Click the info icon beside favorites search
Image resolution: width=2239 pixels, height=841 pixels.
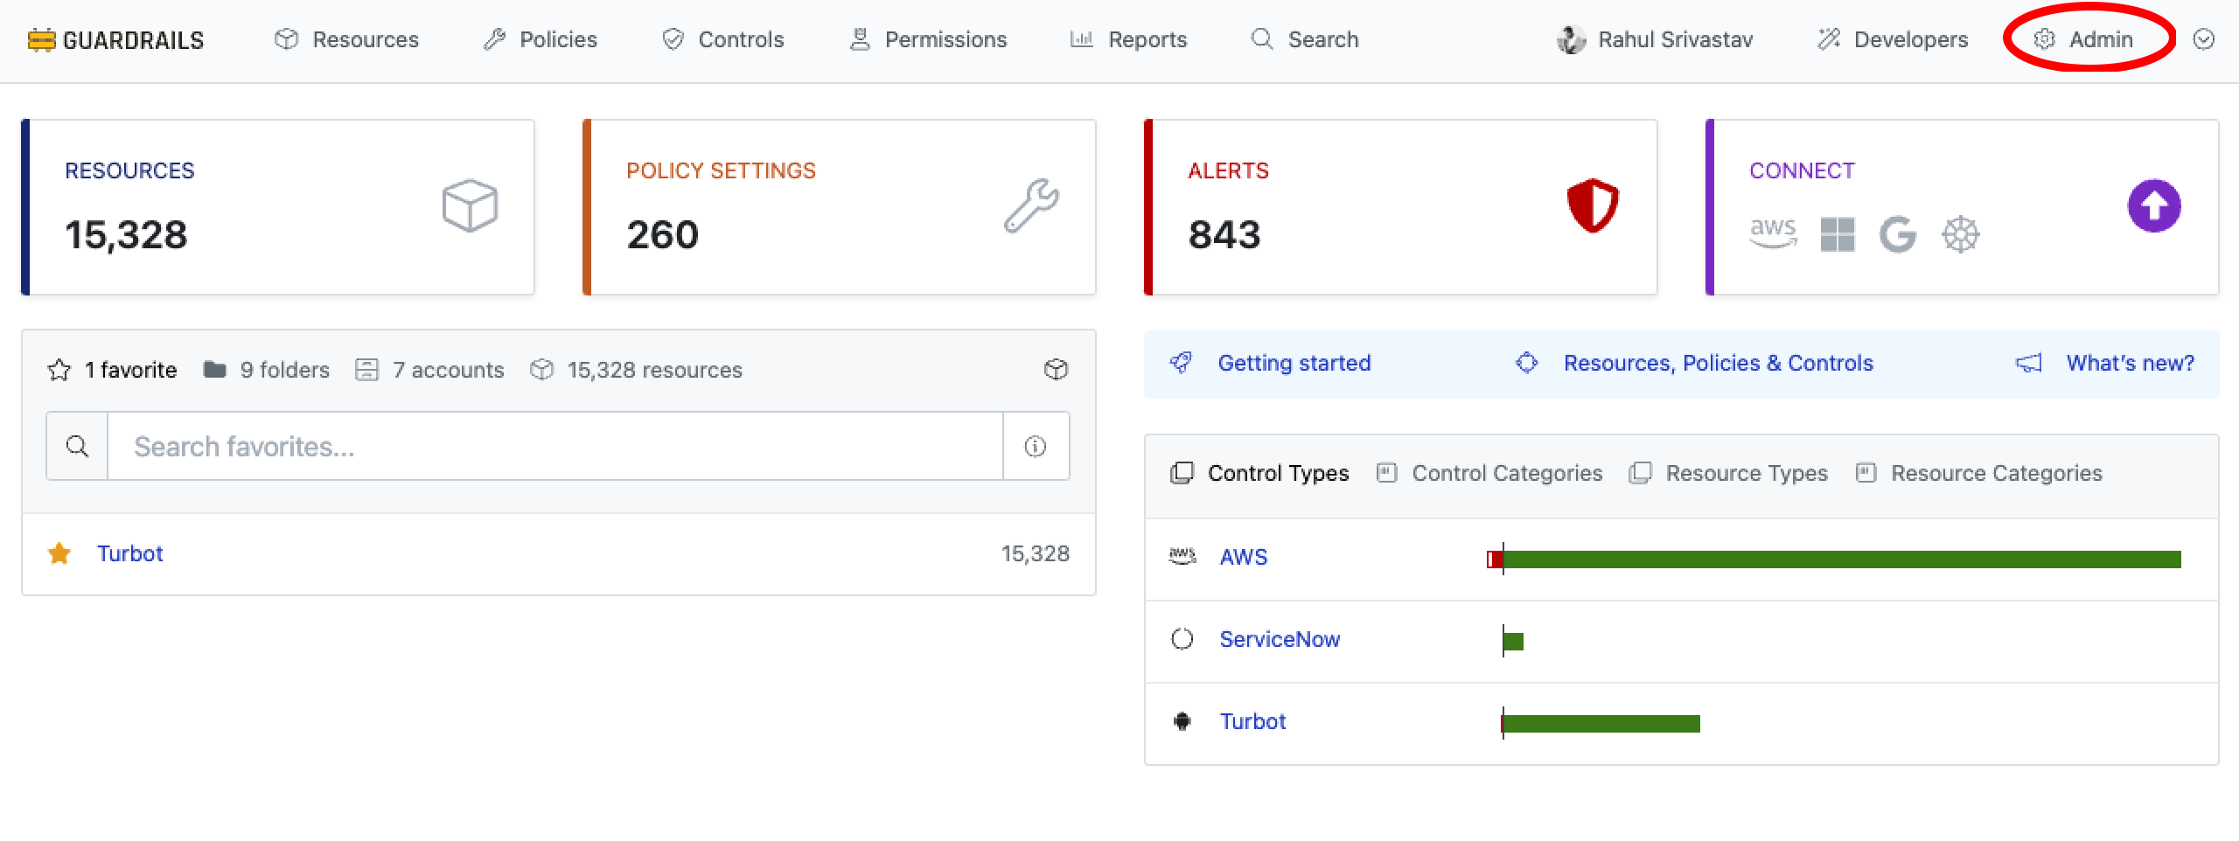point(1036,447)
